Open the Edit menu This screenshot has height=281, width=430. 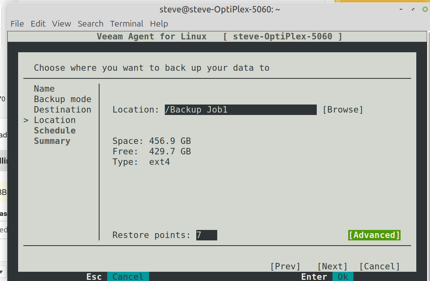click(x=38, y=24)
